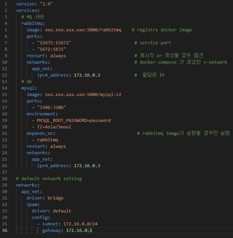Viewport: 233px width, 238px height.
Task: Click the 'networks:' key on line 24
Action: [38, 153]
